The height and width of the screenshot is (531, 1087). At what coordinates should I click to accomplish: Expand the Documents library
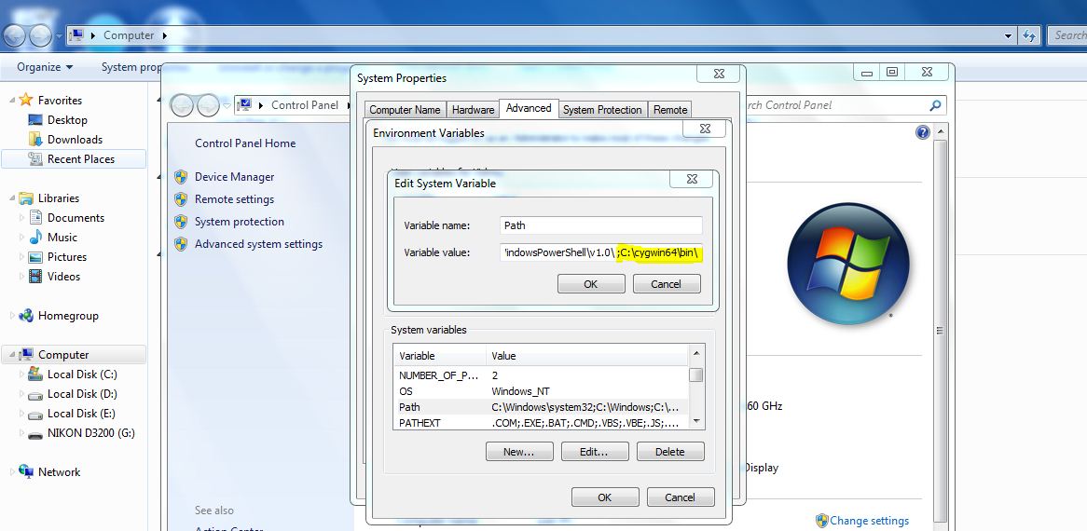[21, 217]
